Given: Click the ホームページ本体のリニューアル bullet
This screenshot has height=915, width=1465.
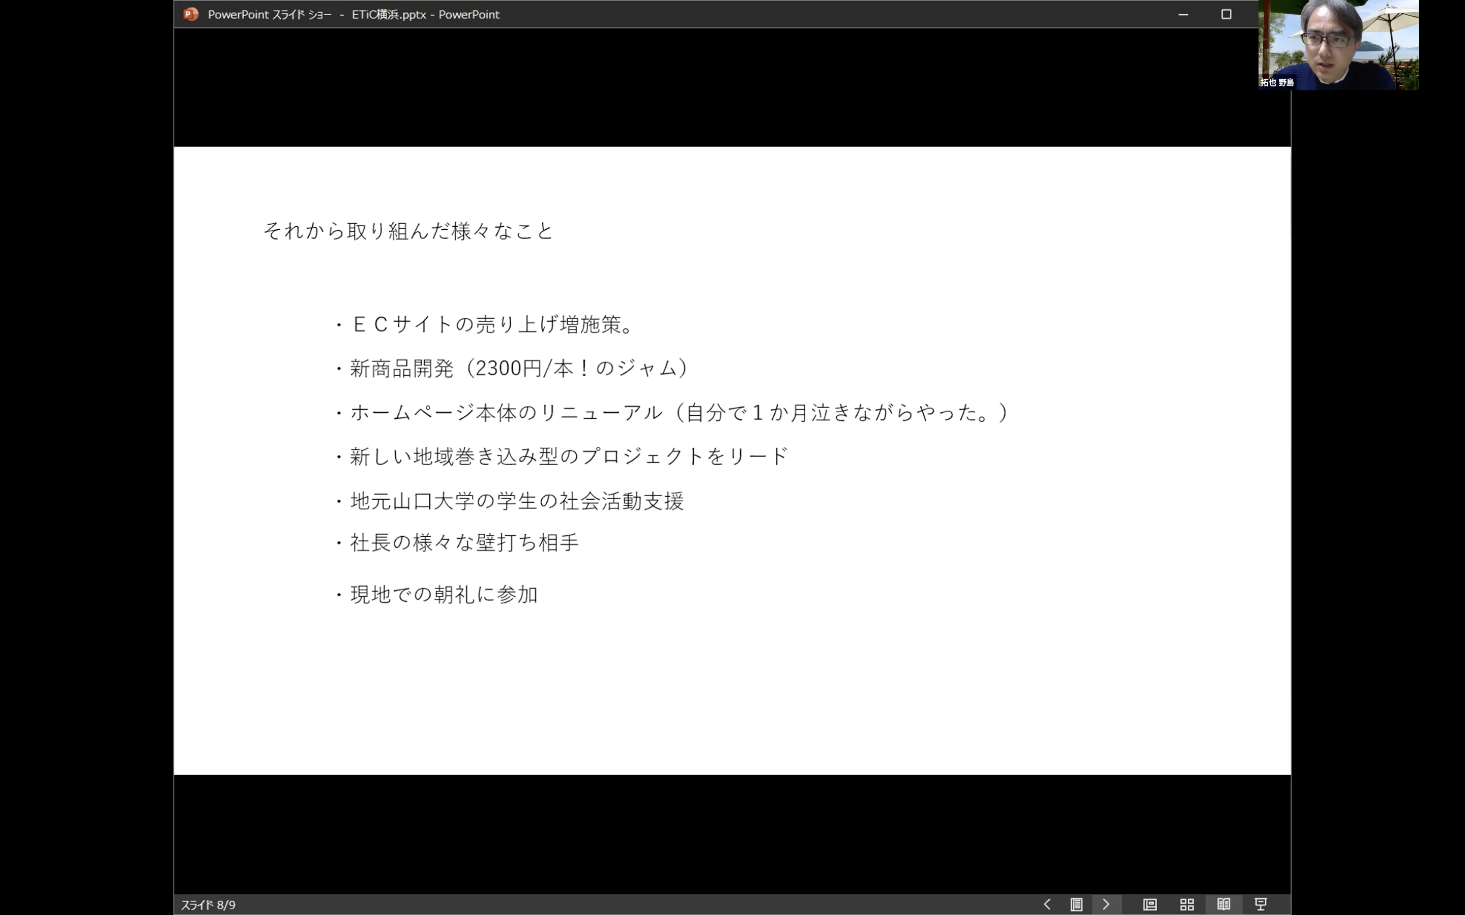Looking at the screenshot, I should coord(678,413).
